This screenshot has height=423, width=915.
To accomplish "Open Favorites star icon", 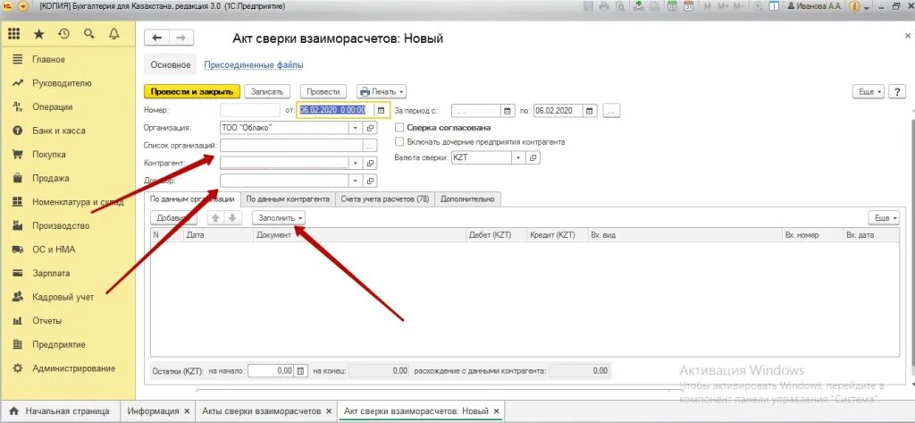I will click(x=38, y=35).
